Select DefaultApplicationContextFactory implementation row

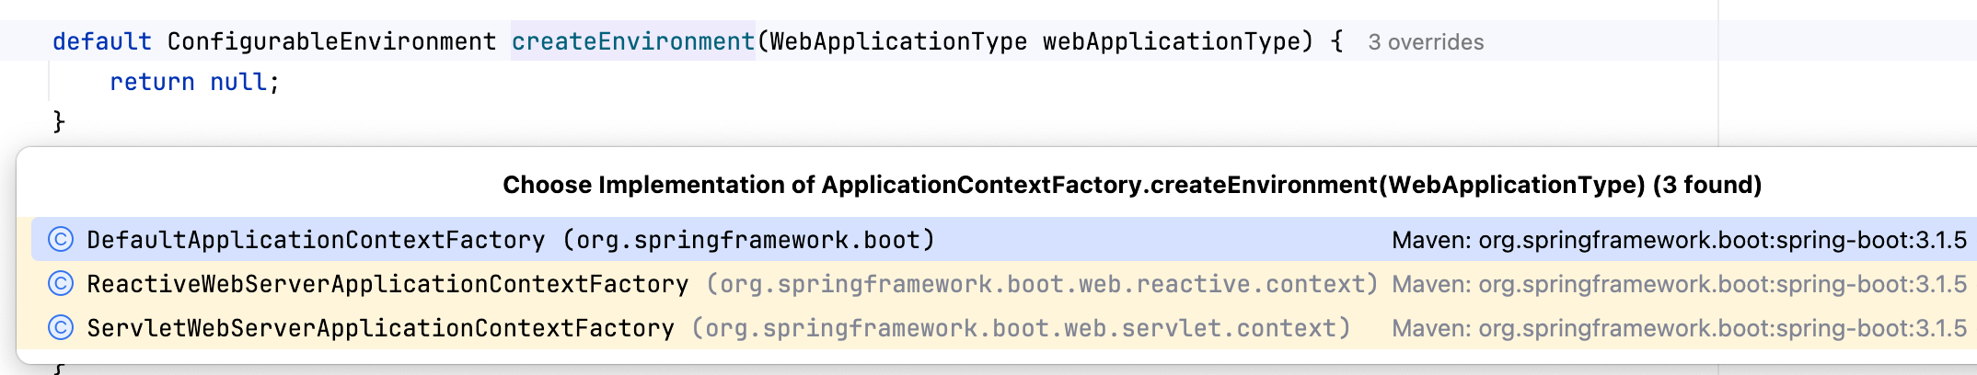pos(1004,240)
